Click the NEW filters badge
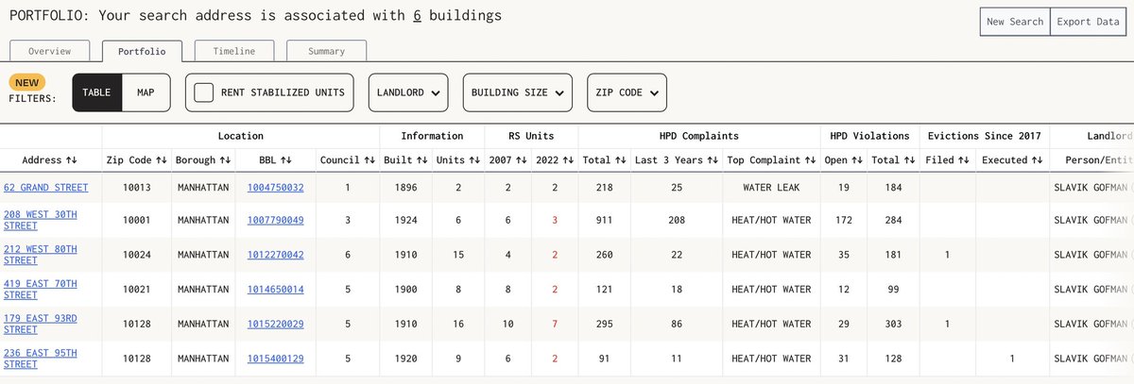This screenshot has height=384, width=1134. click(26, 82)
